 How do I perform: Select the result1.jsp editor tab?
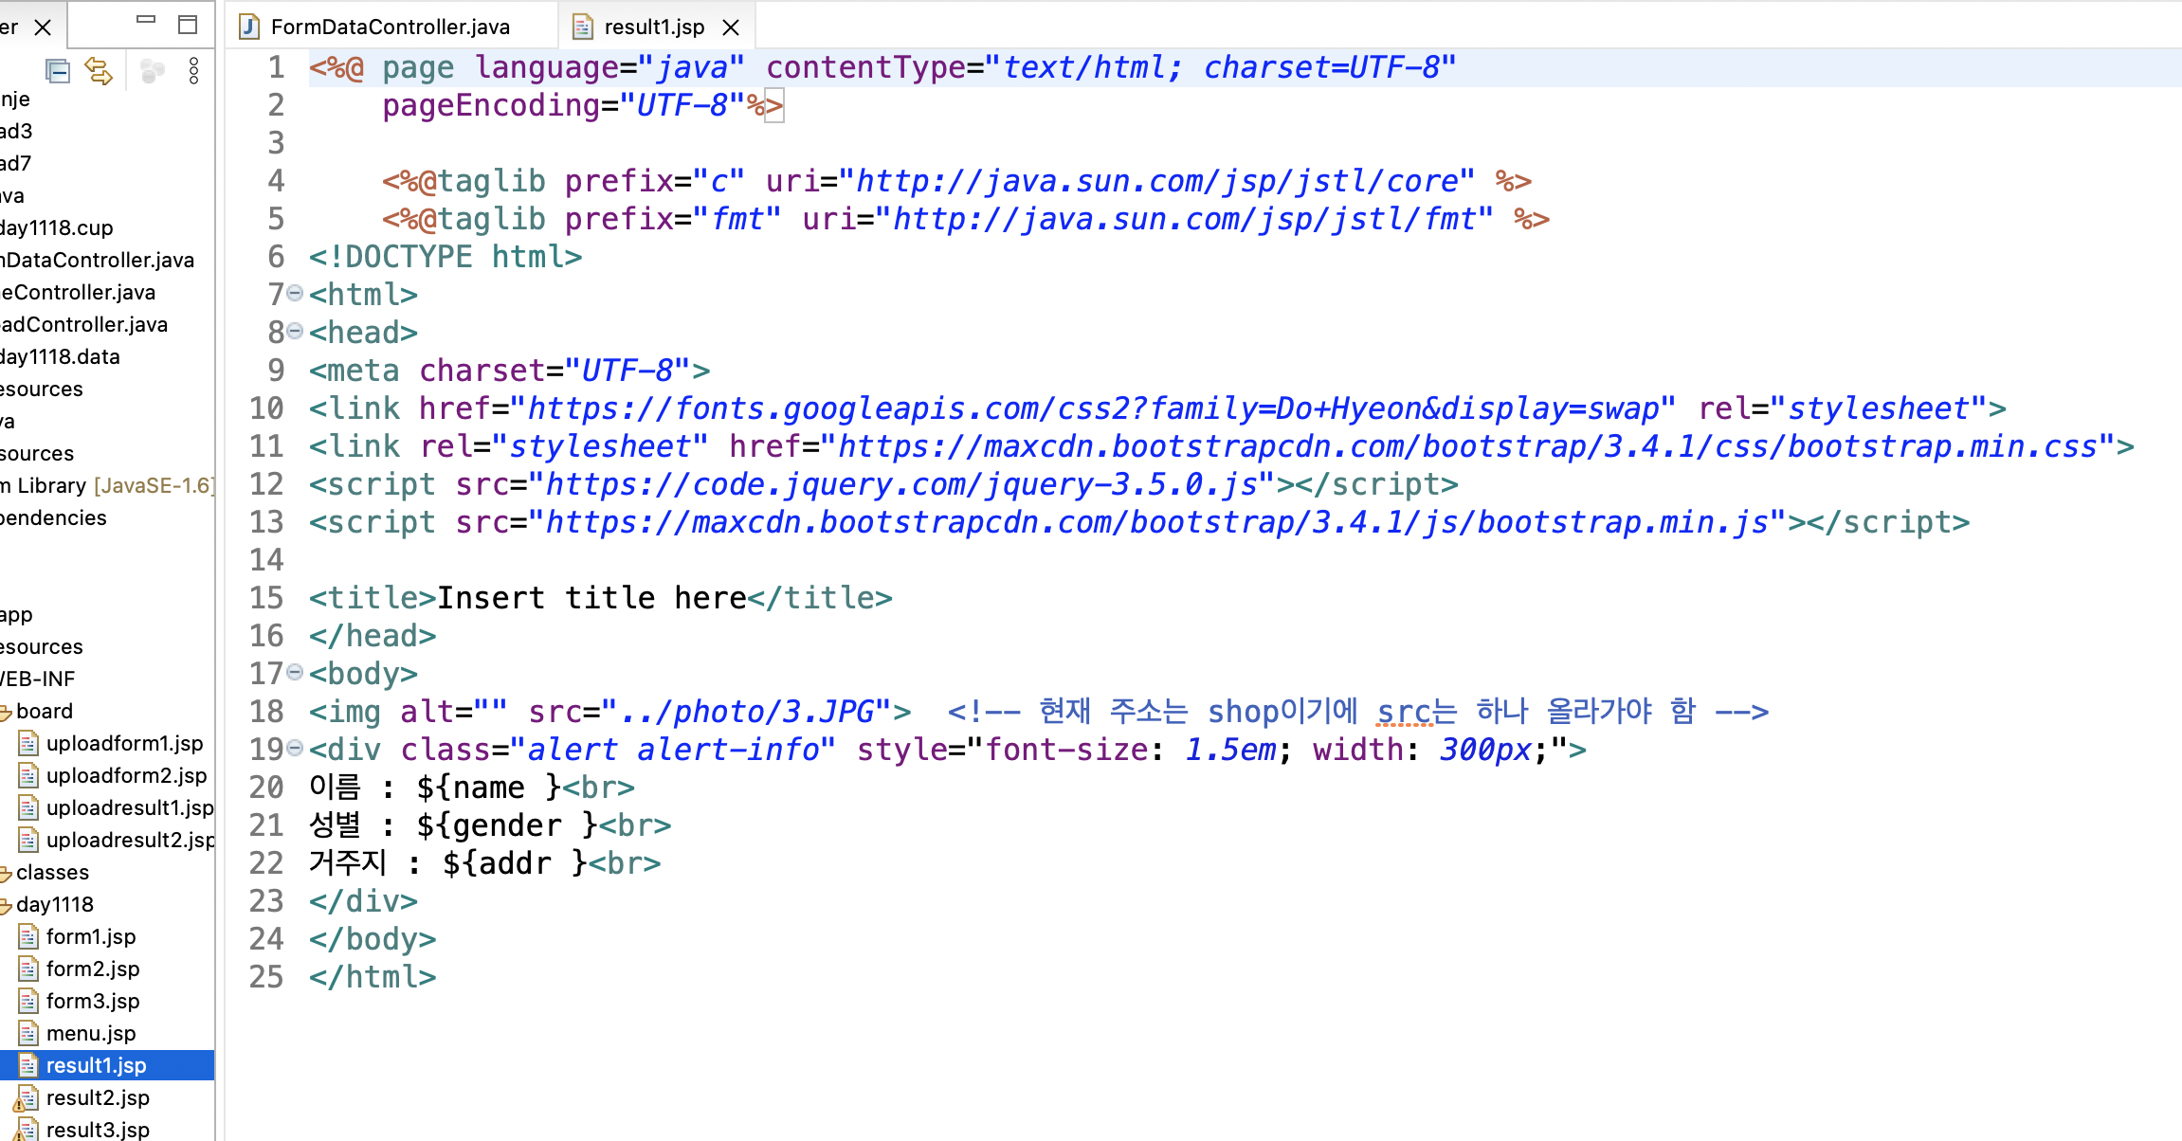pyautogui.click(x=653, y=27)
